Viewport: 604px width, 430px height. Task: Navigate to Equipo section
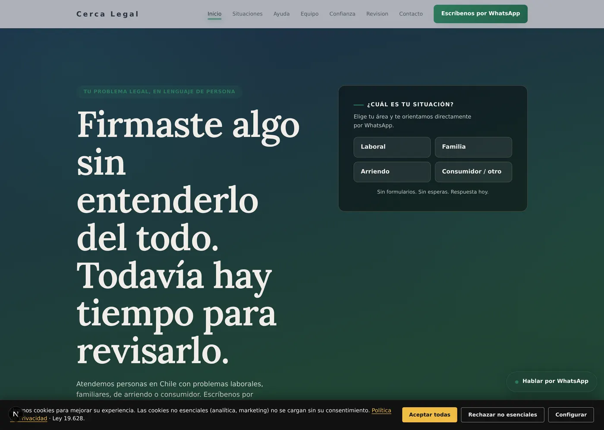coord(309,14)
